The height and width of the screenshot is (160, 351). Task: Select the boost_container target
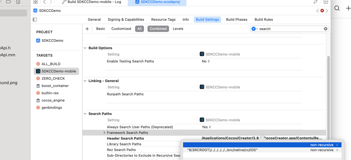(x=55, y=86)
